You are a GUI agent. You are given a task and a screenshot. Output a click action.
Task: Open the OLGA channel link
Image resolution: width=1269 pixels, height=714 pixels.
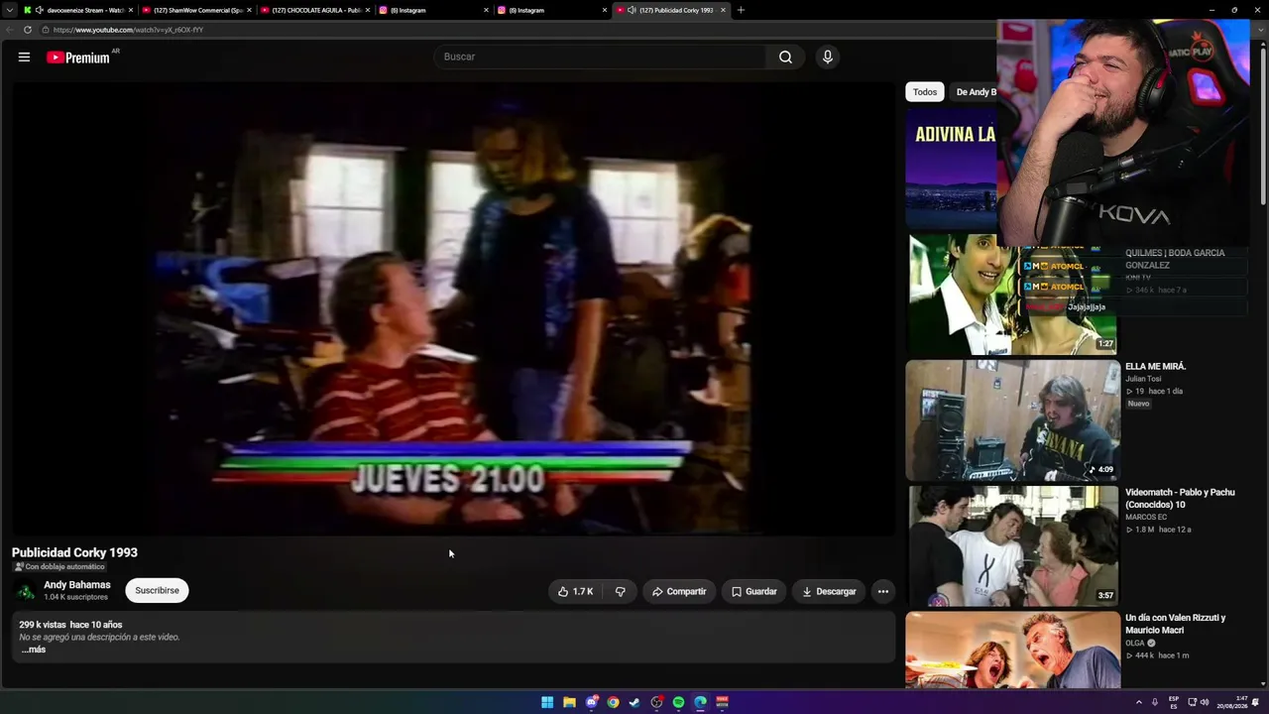click(x=1135, y=643)
